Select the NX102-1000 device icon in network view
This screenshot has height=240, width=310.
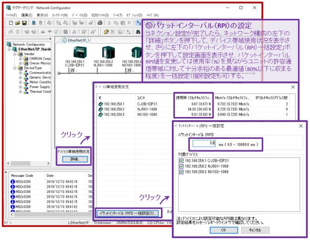pyautogui.click(x=137, y=53)
